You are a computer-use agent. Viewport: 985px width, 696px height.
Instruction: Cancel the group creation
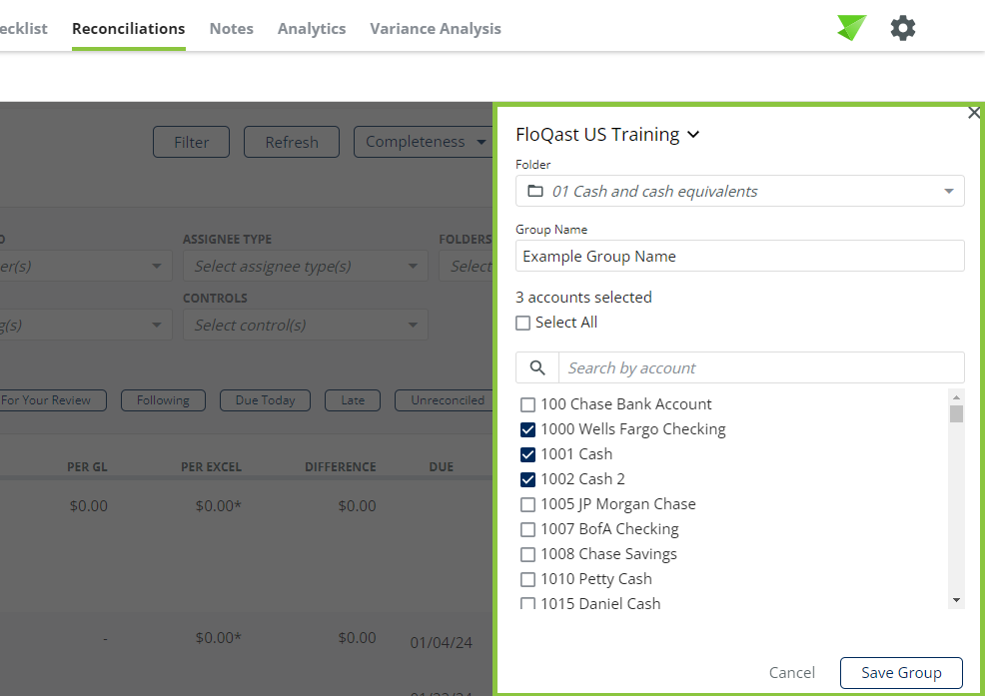tap(791, 673)
